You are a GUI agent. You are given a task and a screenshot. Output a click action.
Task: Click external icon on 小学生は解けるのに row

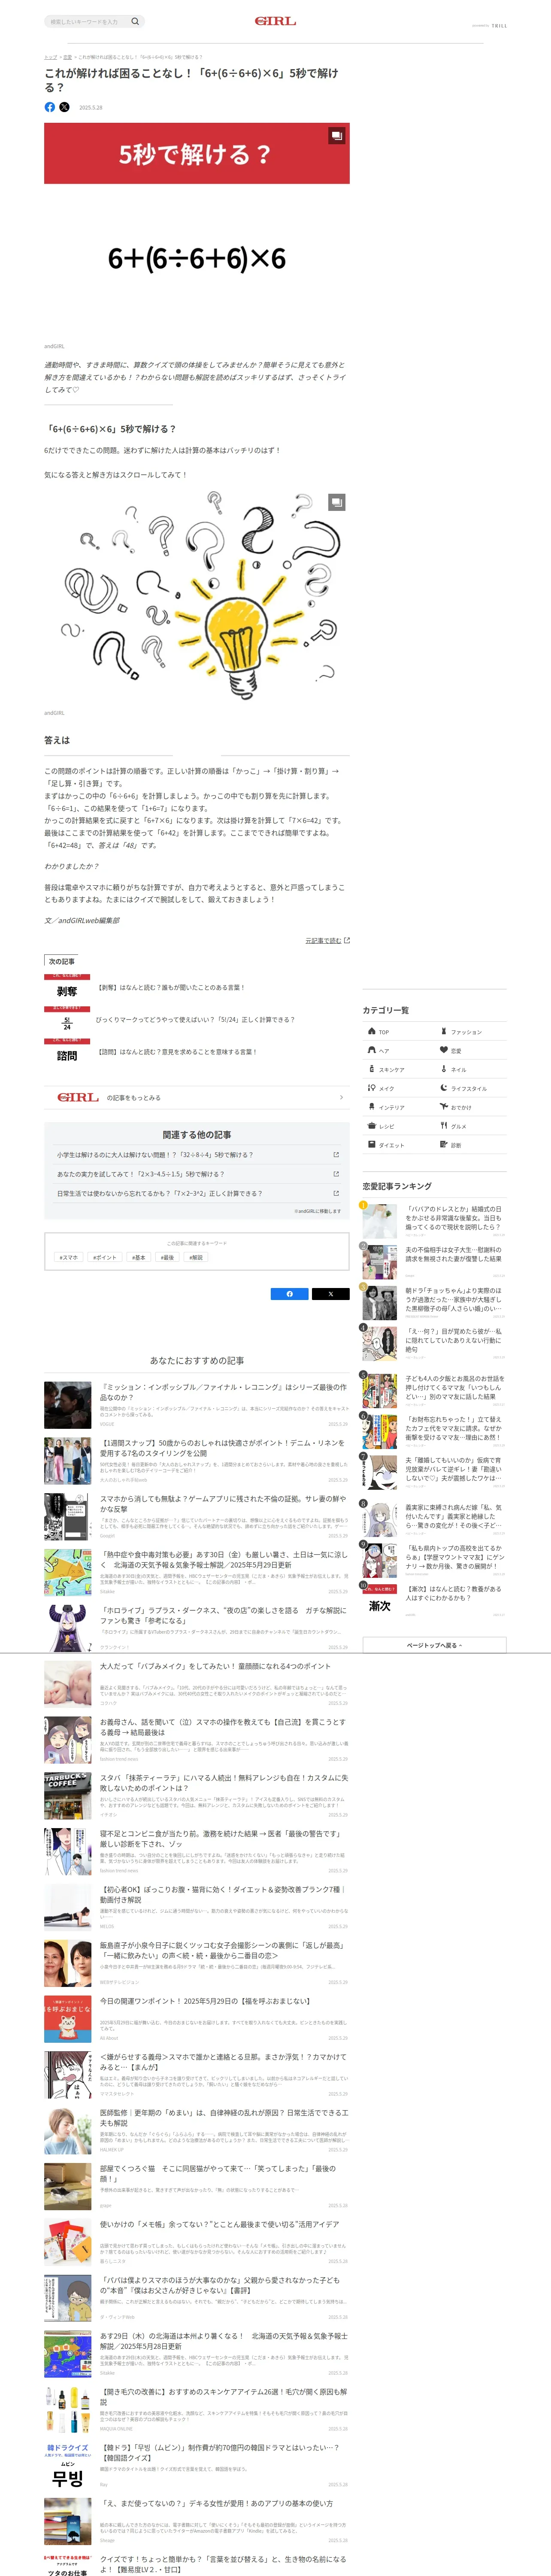336,1155
